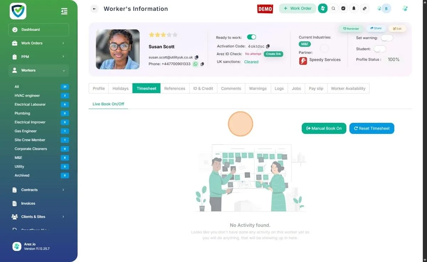
Task: Click the Manual Book On button
Action: (324, 129)
